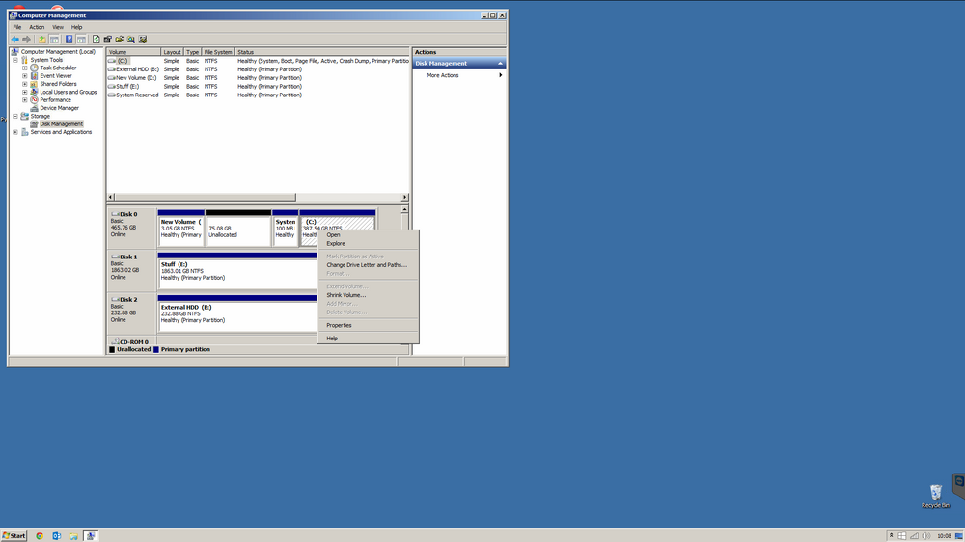Launch Chrome from the taskbar
This screenshot has width=965, height=542.
click(x=40, y=536)
